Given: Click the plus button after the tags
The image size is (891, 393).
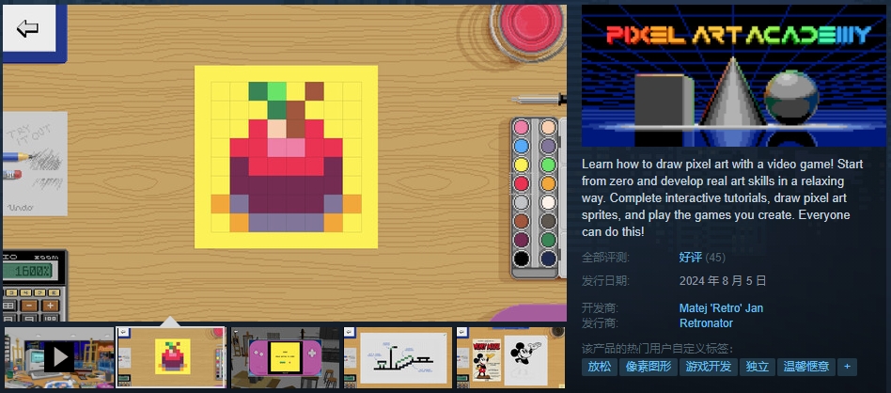Looking at the screenshot, I should tap(847, 367).
